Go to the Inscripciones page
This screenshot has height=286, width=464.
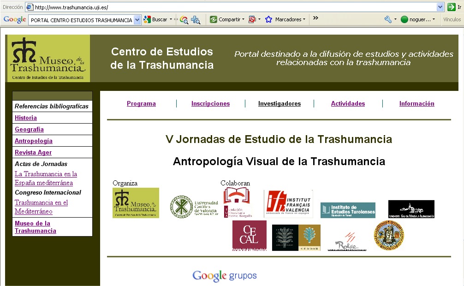click(x=210, y=104)
